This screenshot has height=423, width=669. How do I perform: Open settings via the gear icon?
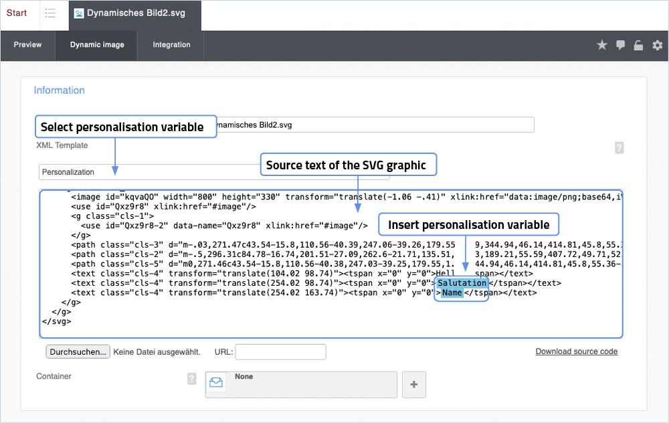pos(657,45)
